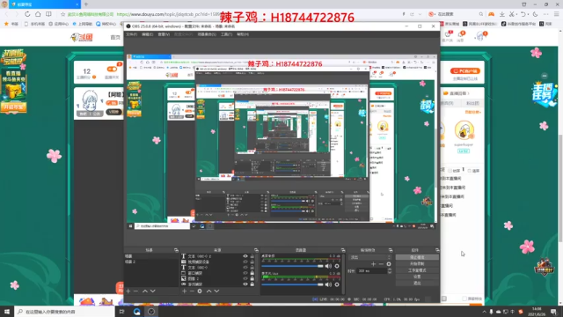Adjust the 麦克风/Aux volume slider
The width and height of the screenshot is (563, 317).
[x=292, y=284]
